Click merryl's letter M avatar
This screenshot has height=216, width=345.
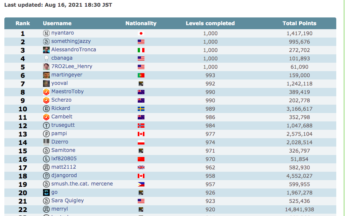click(x=46, y=209)
